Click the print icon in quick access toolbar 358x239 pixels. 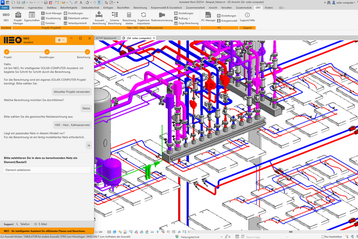click(46, 2)
